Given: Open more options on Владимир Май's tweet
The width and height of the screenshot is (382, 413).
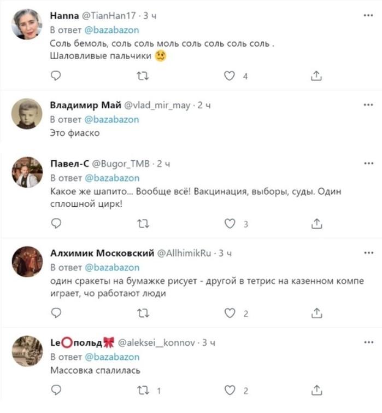Looking at the screenshot, I should click(x=368, y=103).
